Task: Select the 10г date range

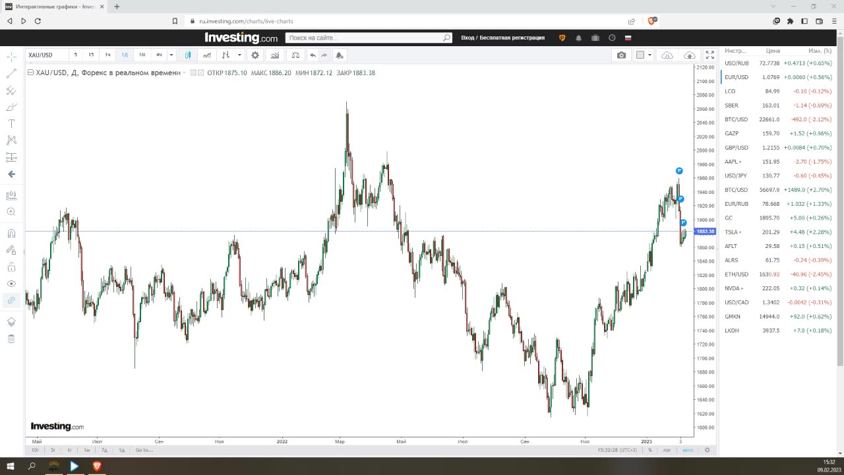Action: pyautogui.click(x=36, y=450)
